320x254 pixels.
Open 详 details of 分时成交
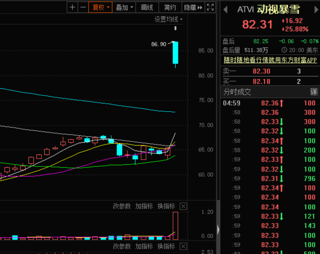coord(314,92)
